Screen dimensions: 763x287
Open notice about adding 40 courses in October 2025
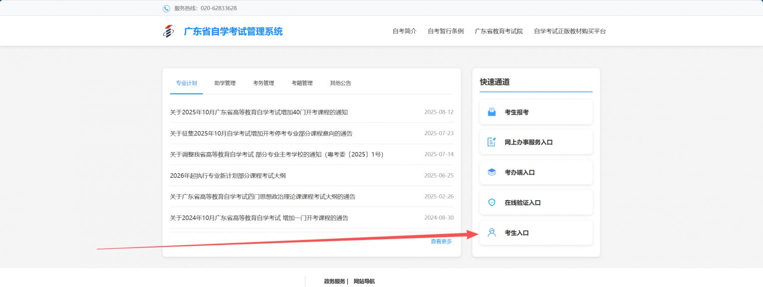click(x=258, y=112)
